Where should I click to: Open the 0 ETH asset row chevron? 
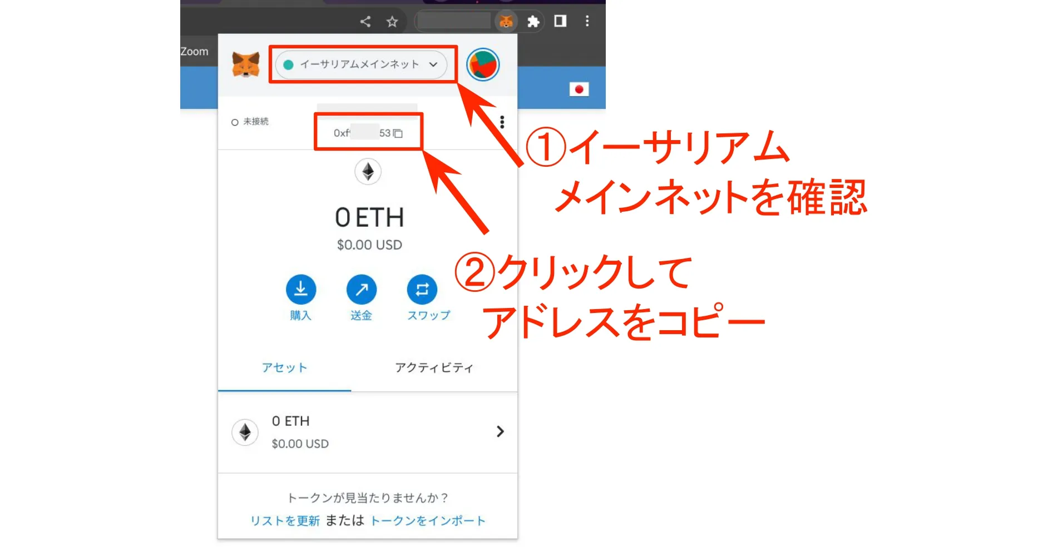(500, 432)
